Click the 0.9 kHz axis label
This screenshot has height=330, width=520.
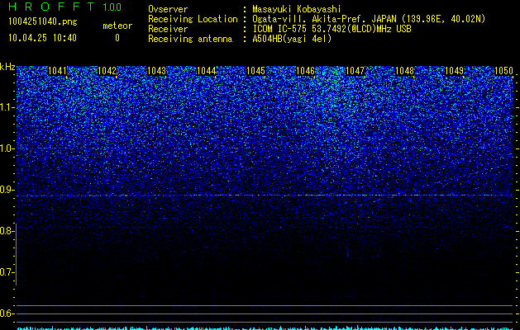[x=7, y=190]
